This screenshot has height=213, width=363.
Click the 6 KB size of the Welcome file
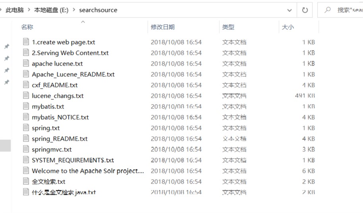(309, 171)
